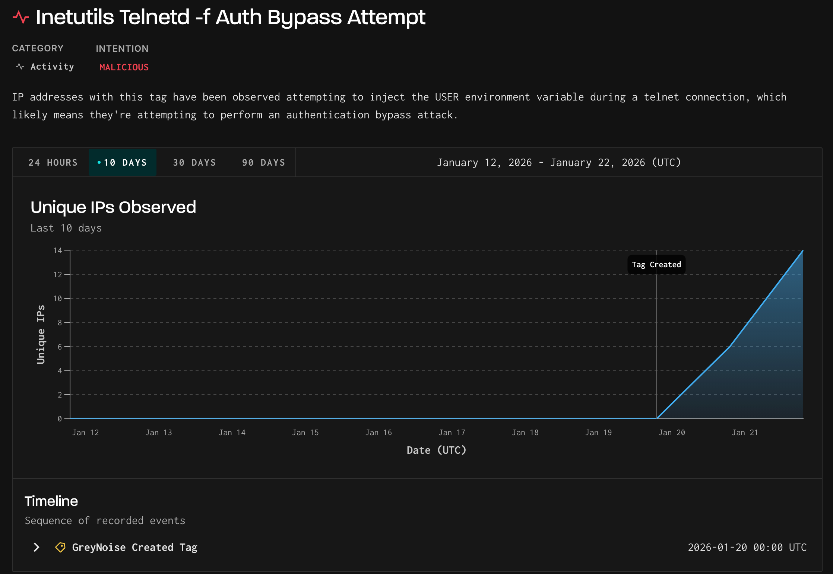Screen dimensions: 833x574
Task: Expand the GreyNoise Created Tag timeline entry
Action: [x=36, y=547]
